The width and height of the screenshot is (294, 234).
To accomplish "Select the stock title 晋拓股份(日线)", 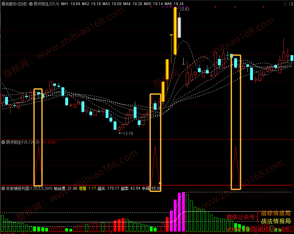I will coord(14,4).
